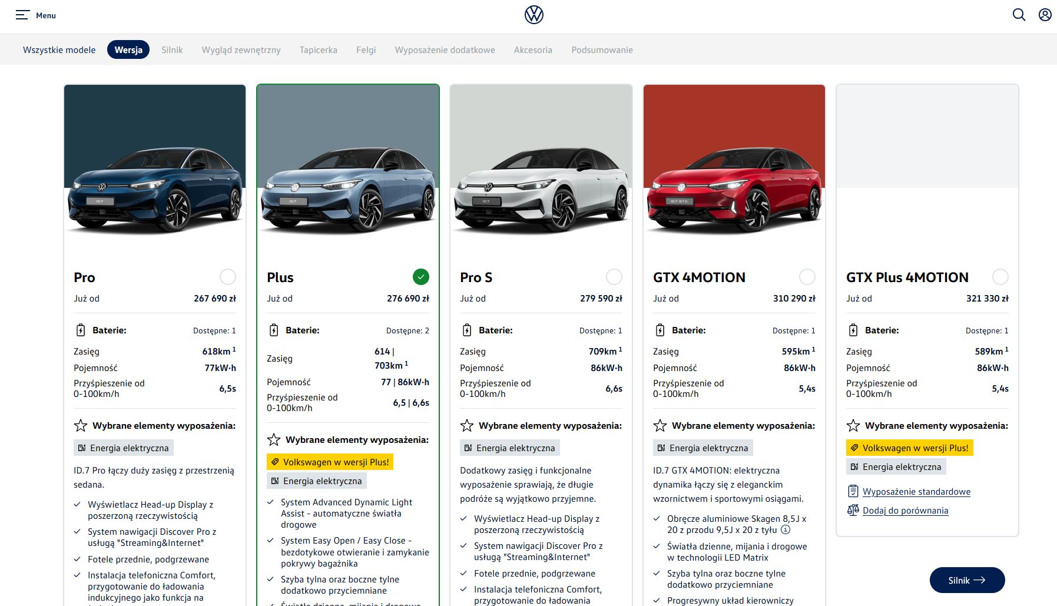Switch to the Silnik step
This screenshot has width=1057, height=606.
(172, 50)
